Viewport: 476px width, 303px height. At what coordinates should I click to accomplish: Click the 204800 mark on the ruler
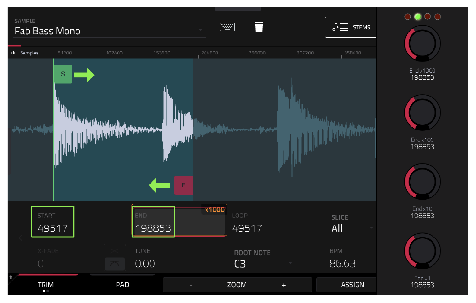click(x=209, y=53)
